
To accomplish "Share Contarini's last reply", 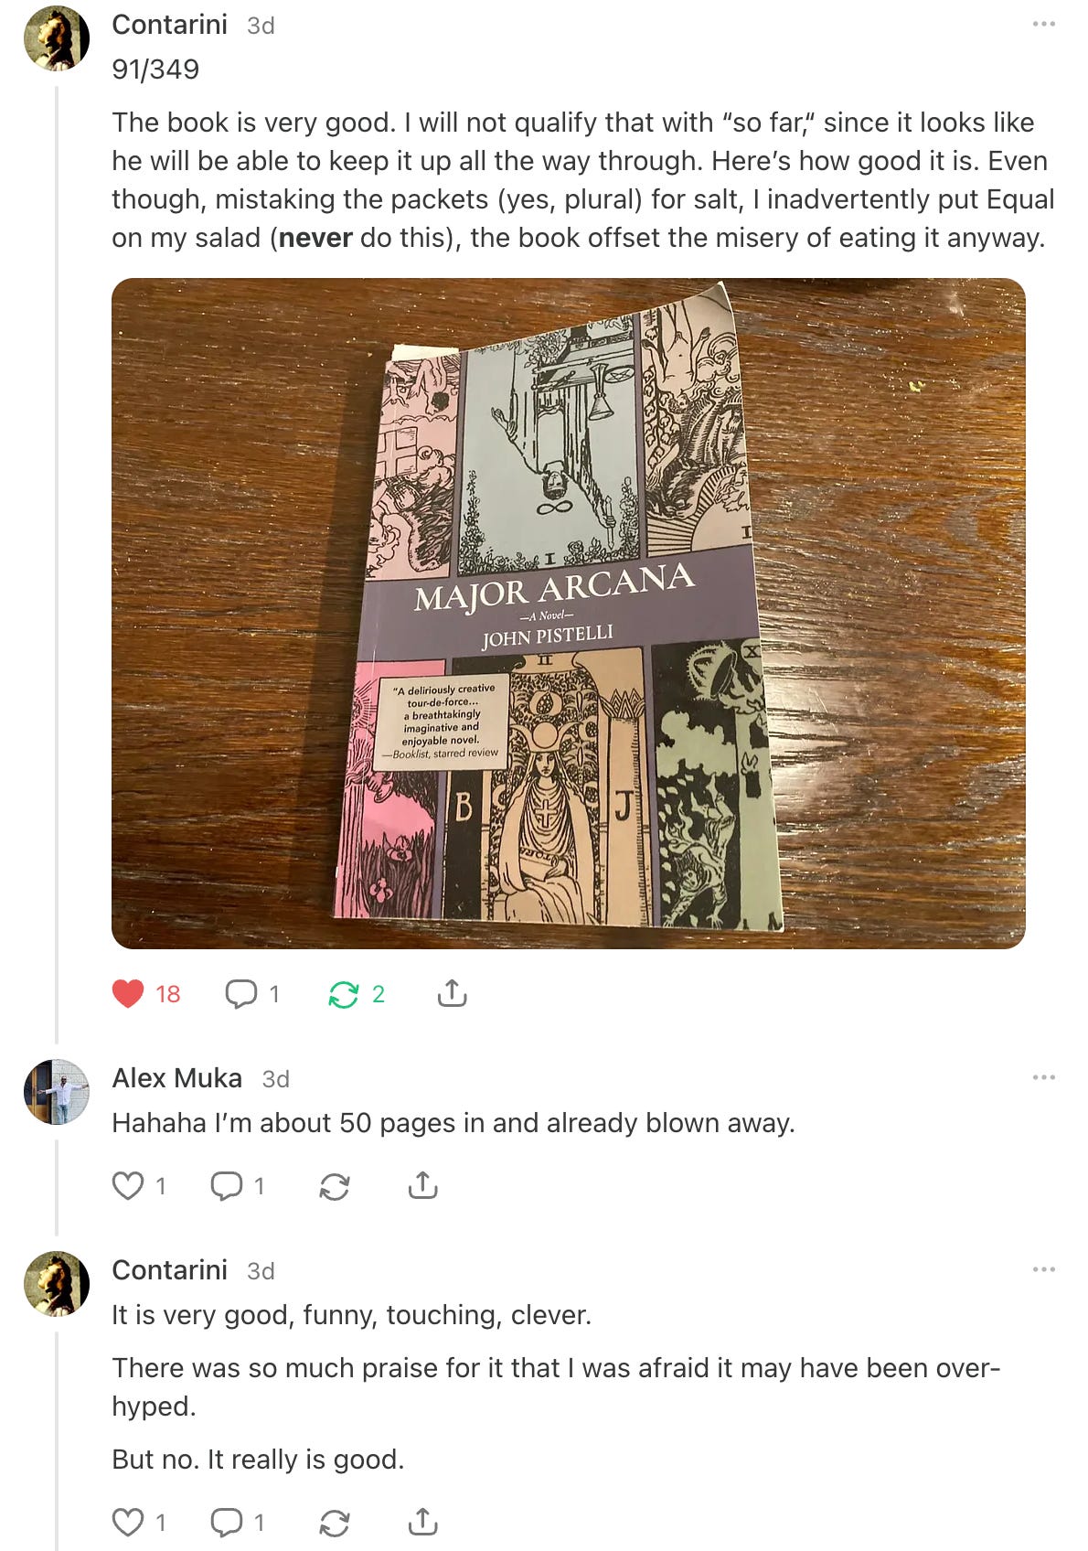I will [422, 1522].
